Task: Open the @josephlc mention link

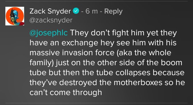Action: [49, 33]
